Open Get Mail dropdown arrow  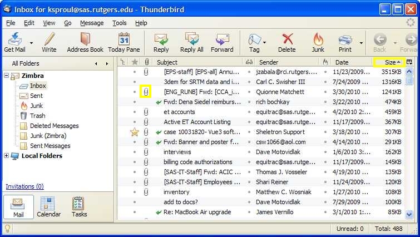[31, 43]
